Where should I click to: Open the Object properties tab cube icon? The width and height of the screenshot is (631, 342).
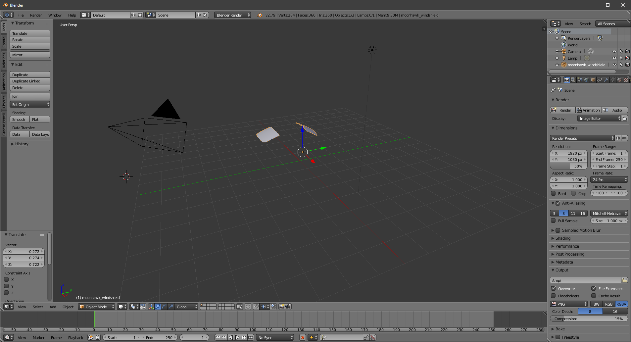click(x=593, y=80)
